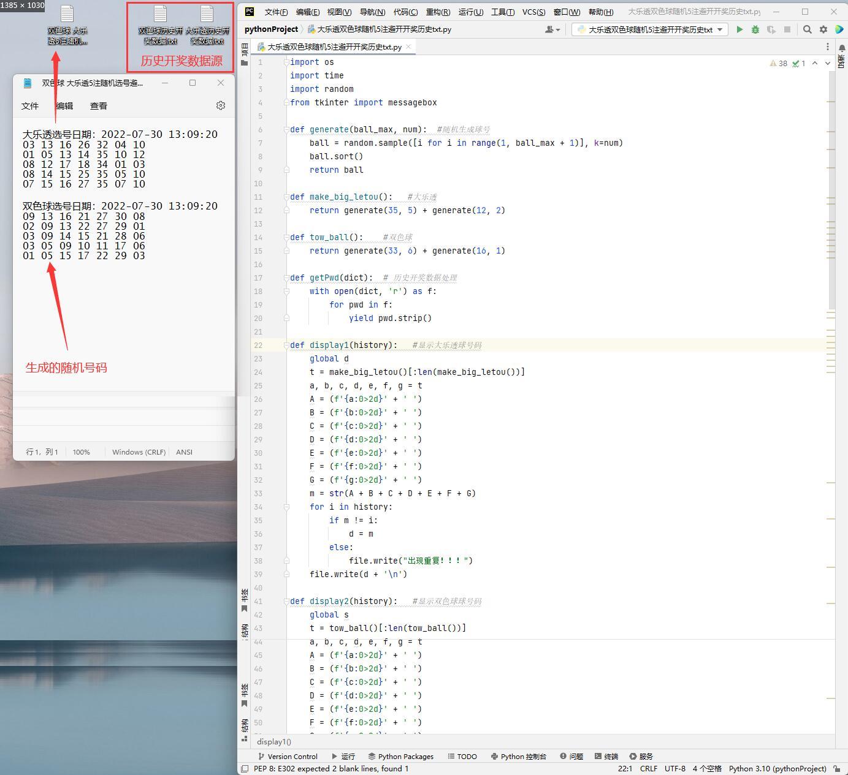The height and width of the screenshot is (775, 848).
Task: Fold the getPwd function at line 17
Action: pyautogui.click(x=286, y=278)
